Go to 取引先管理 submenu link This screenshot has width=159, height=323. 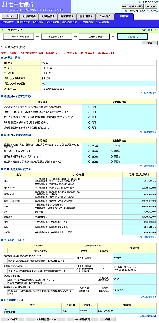coord(38,22)
